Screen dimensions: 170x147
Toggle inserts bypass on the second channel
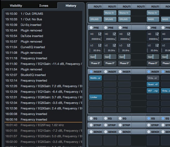coord(106,72)
